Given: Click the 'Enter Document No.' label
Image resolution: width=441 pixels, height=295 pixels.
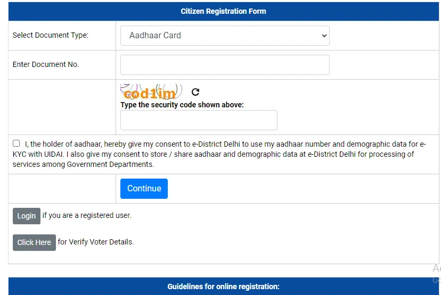Looking at the screenshot, I should pos(46,65).
